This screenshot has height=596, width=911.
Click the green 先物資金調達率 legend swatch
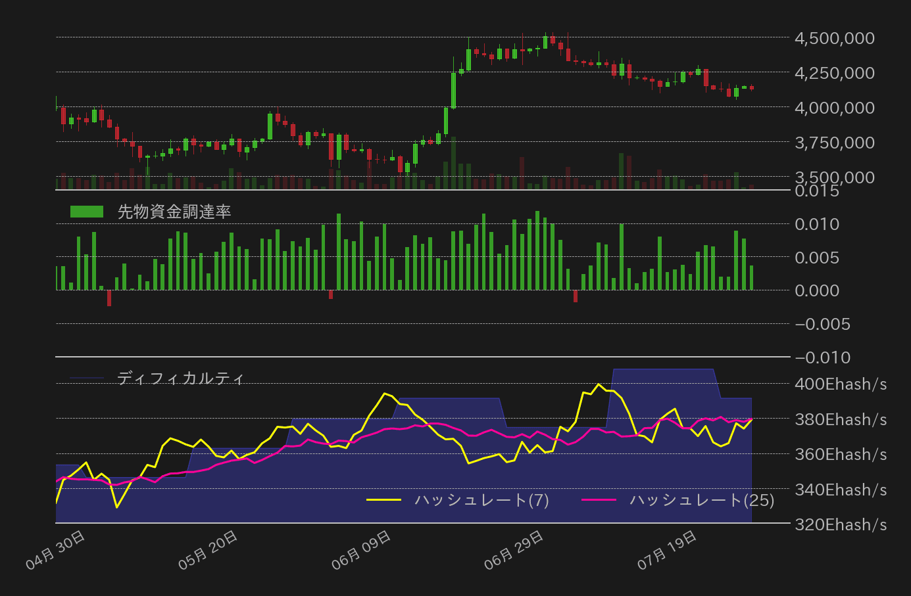pos(87,212)
